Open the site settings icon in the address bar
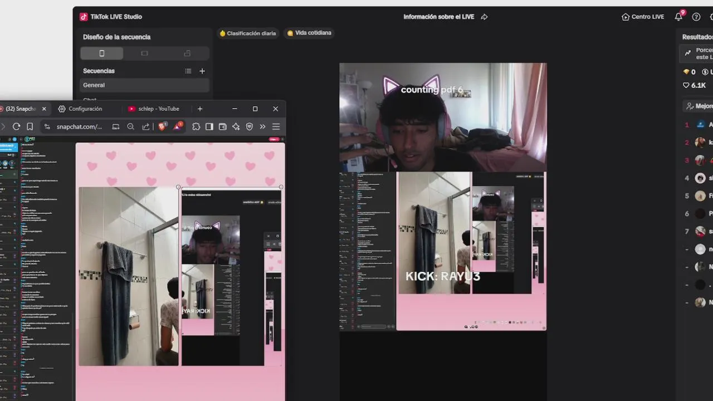Image resolution: width=713 pixels, height=401 pixels. pos(47,126)
